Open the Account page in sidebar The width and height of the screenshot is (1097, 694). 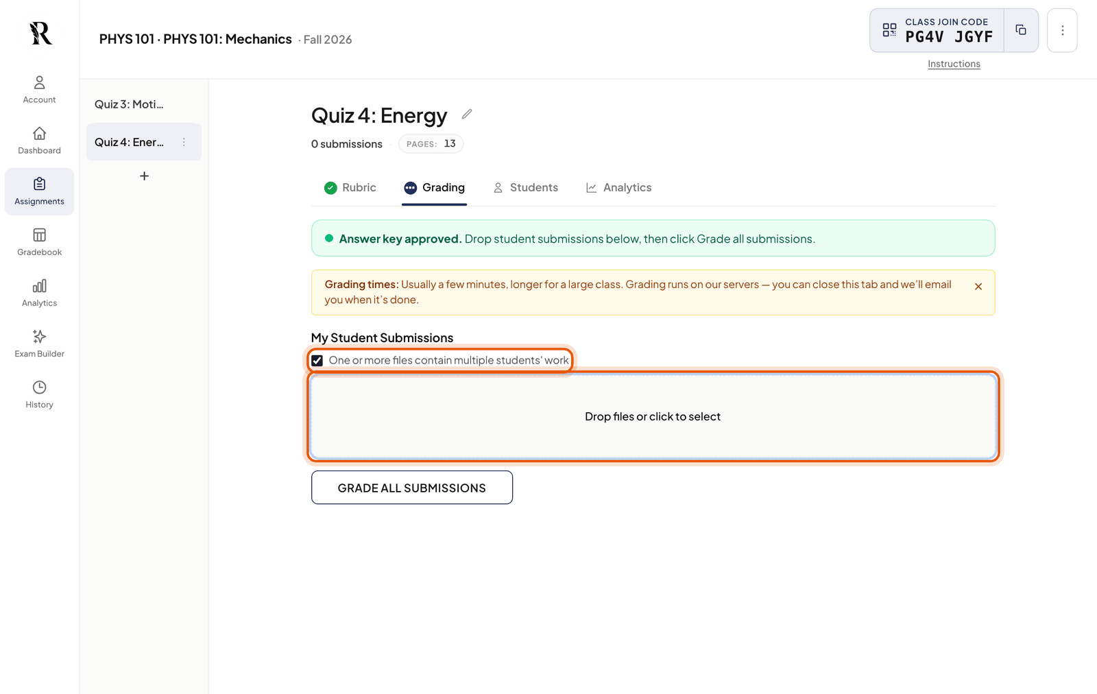tap(39, 90)
